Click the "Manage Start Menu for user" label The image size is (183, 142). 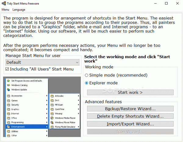pyautogui.click(x=33, y=55)
